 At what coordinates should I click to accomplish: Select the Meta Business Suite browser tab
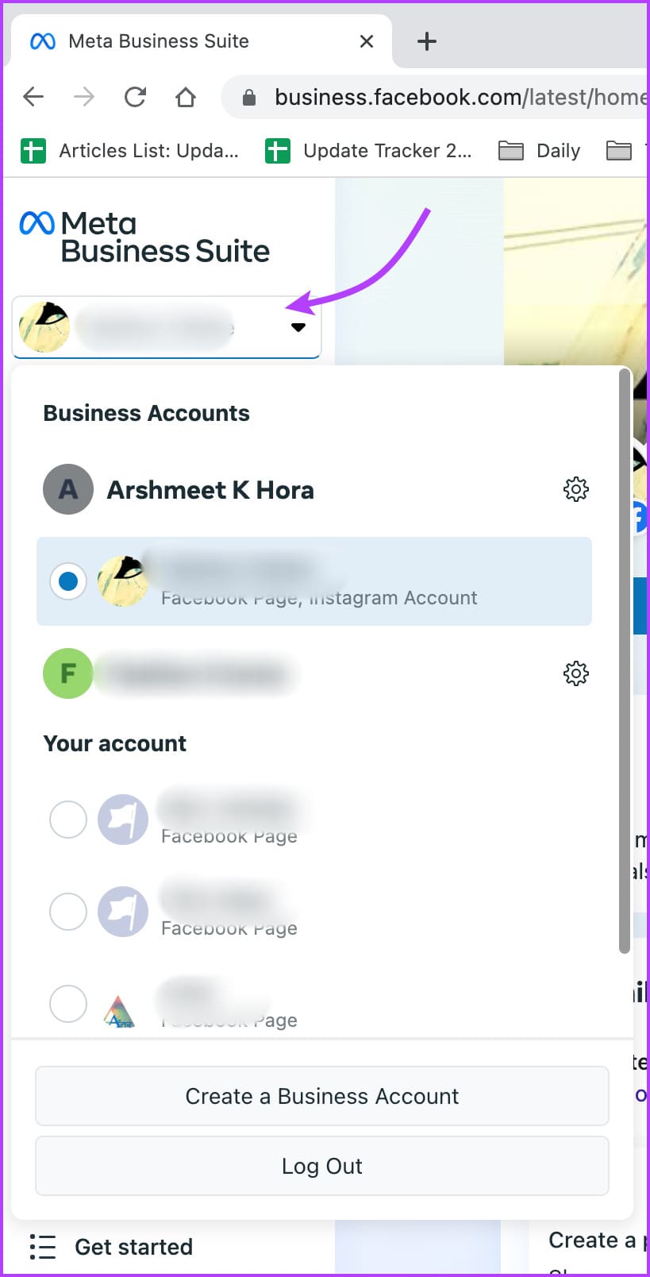[201, 41]
